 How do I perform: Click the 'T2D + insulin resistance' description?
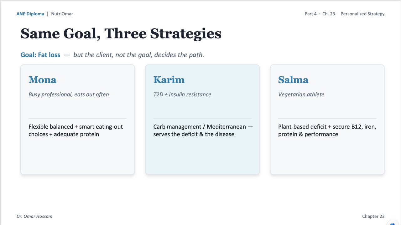[182, 94]
